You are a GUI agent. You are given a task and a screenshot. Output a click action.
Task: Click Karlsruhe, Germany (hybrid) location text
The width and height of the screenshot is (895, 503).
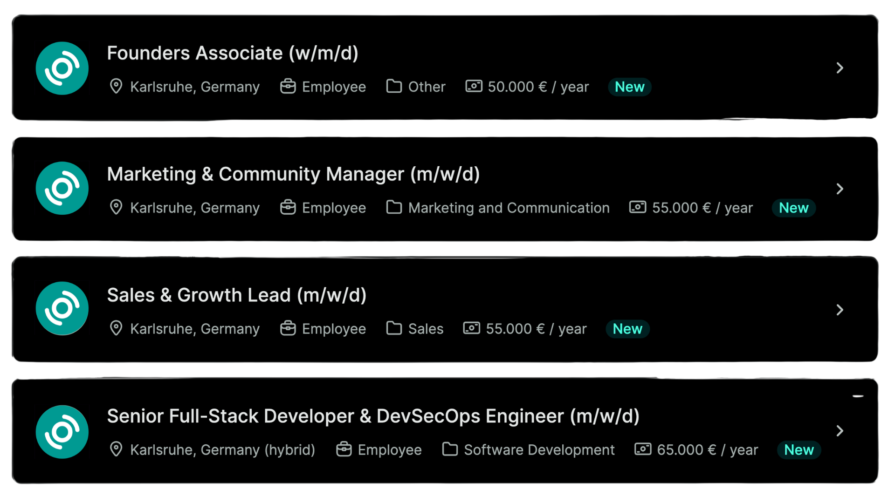(x=222, y=450)
